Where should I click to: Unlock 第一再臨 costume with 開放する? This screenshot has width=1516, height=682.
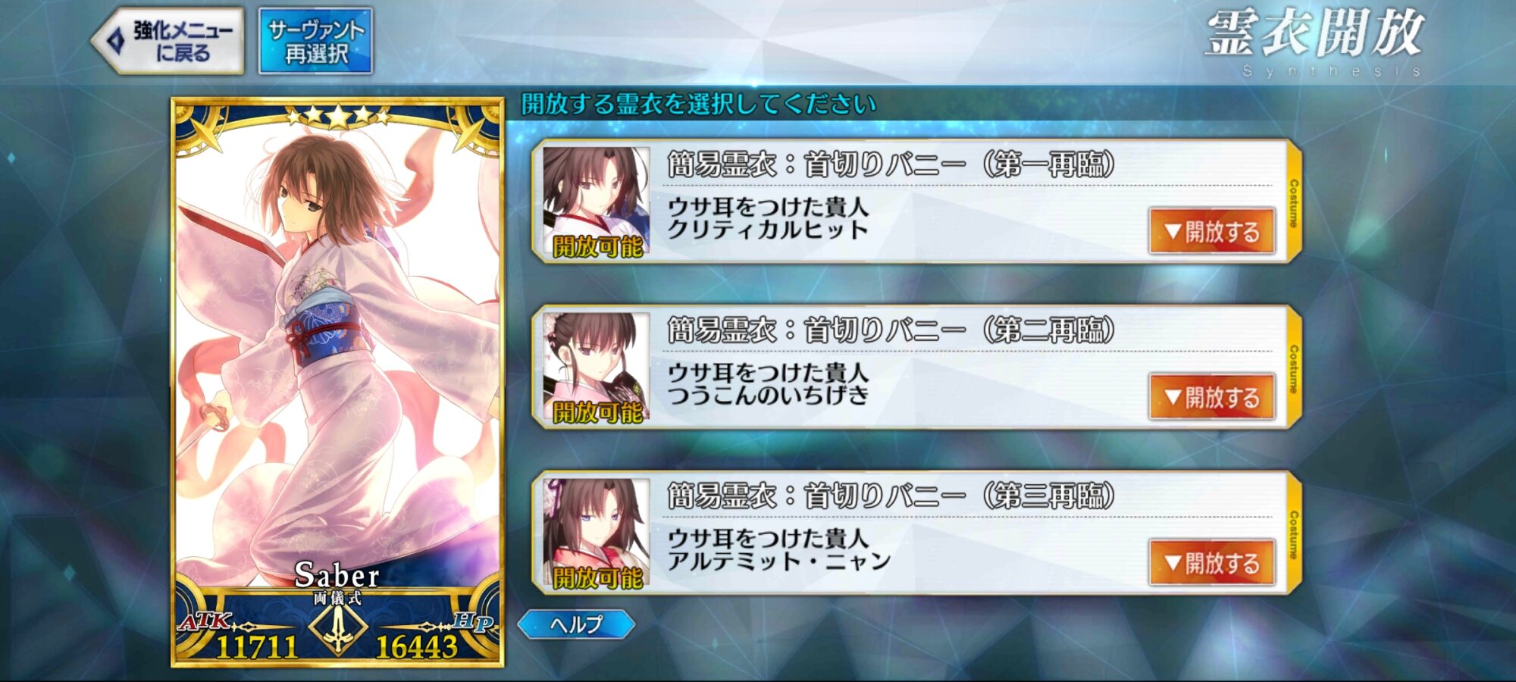point(1212,230)
